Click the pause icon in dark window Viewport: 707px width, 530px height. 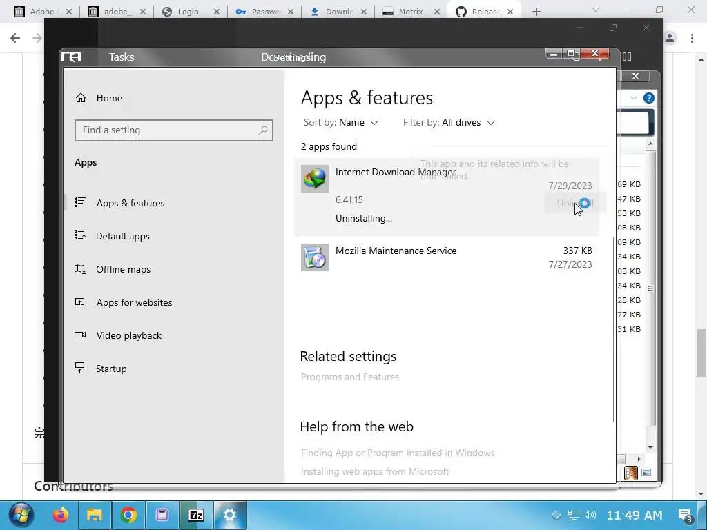[627, 57]
